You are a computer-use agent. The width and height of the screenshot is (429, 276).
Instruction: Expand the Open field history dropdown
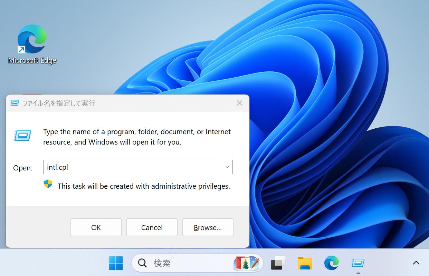pyautogui.click(x=227, y=167)
